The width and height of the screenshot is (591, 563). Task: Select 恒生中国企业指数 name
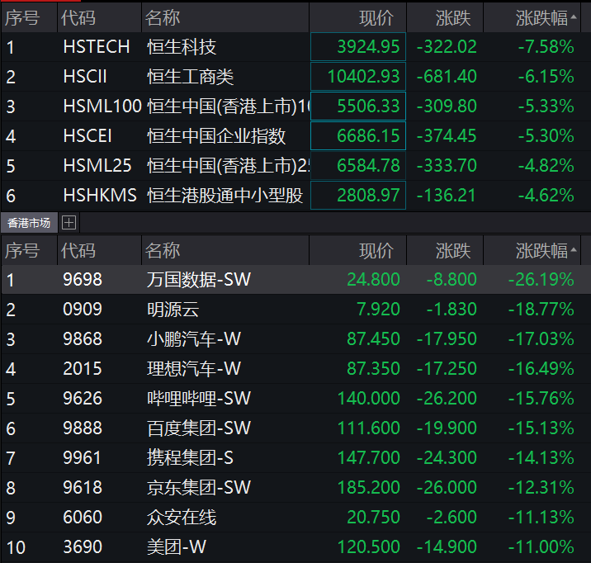pos(216,136)
